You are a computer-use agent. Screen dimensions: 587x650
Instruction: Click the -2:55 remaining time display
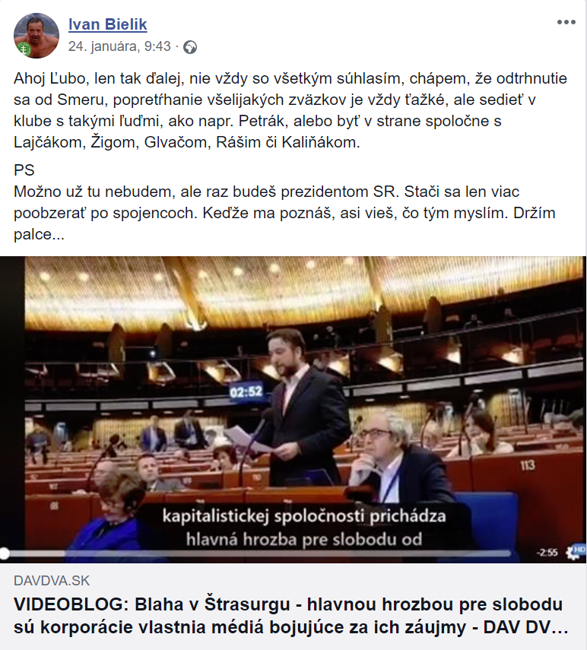click(x=547, y=553)
